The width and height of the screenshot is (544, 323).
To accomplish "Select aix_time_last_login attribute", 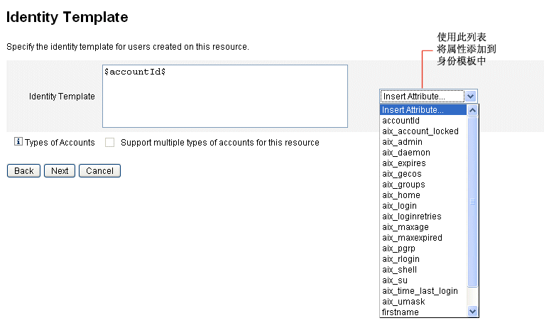I will click(423, 291).
